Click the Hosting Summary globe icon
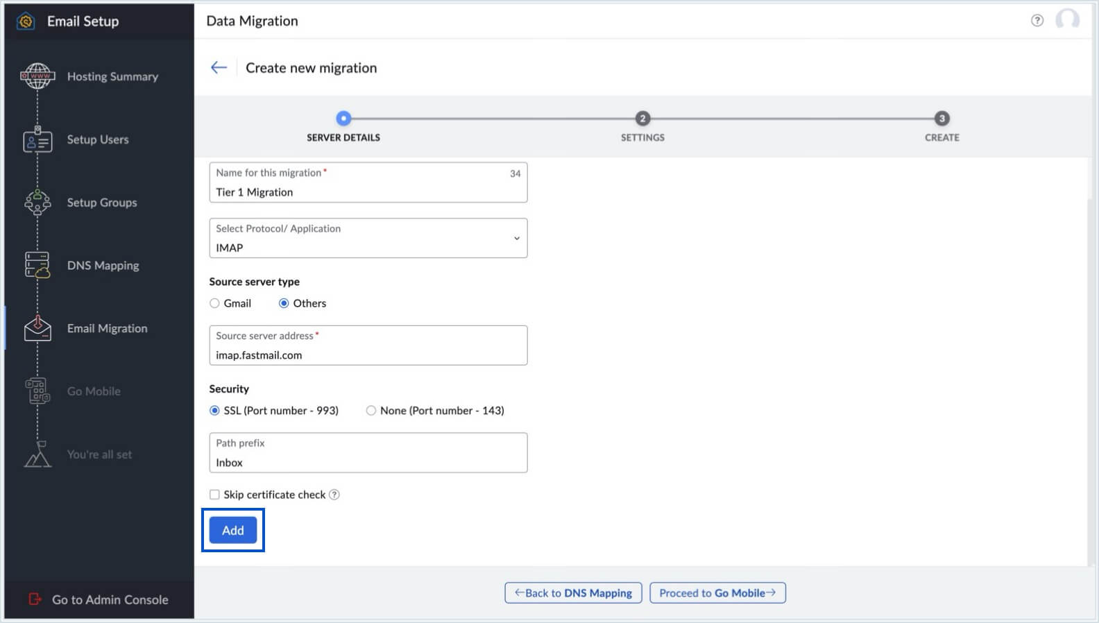 click(x=37, y=76)
